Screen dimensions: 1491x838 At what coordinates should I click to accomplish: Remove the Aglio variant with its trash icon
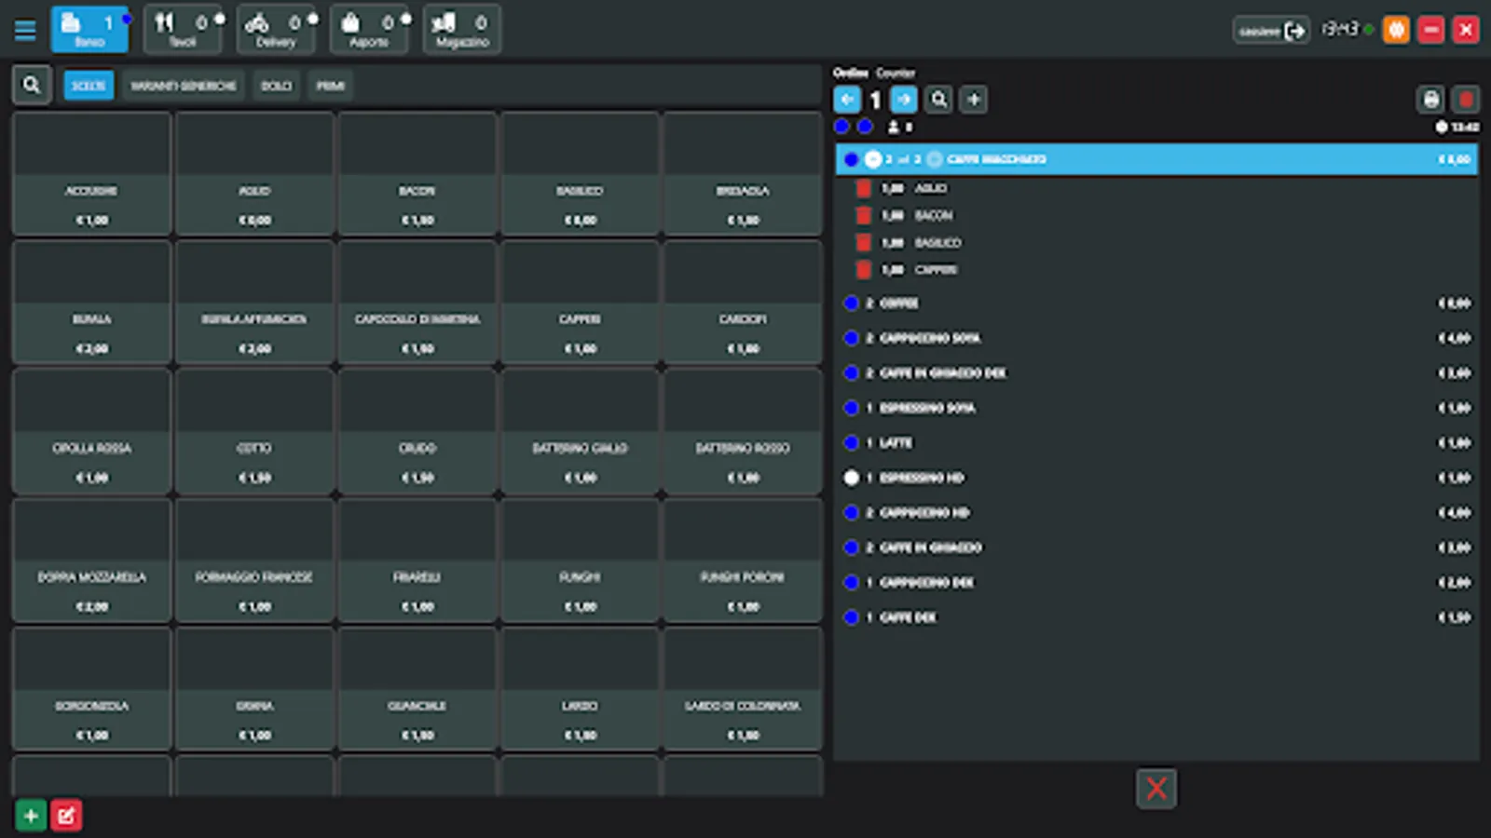[x=864, y=188]
